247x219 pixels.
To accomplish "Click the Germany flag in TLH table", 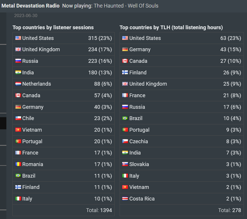I will [x=125, y=49].
